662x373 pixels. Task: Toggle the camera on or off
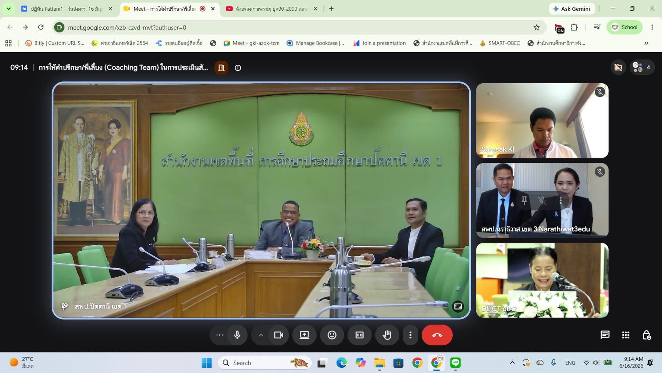click(278, 335)
